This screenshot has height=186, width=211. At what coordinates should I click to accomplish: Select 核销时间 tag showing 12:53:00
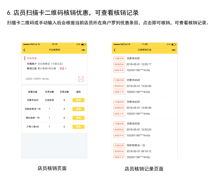tap(119, 86)
